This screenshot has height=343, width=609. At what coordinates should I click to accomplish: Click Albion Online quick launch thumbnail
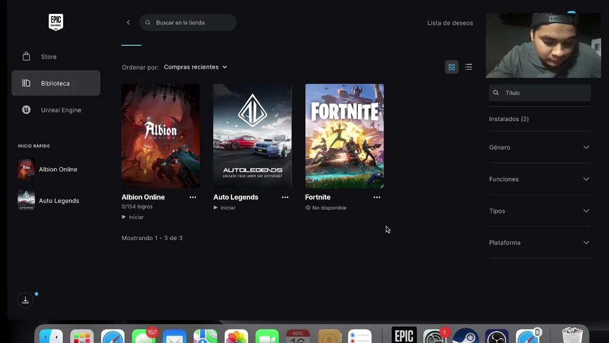(x=26, y=169)
